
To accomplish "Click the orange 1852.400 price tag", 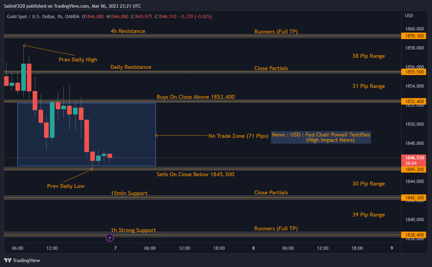I will [x=414, y=101].
